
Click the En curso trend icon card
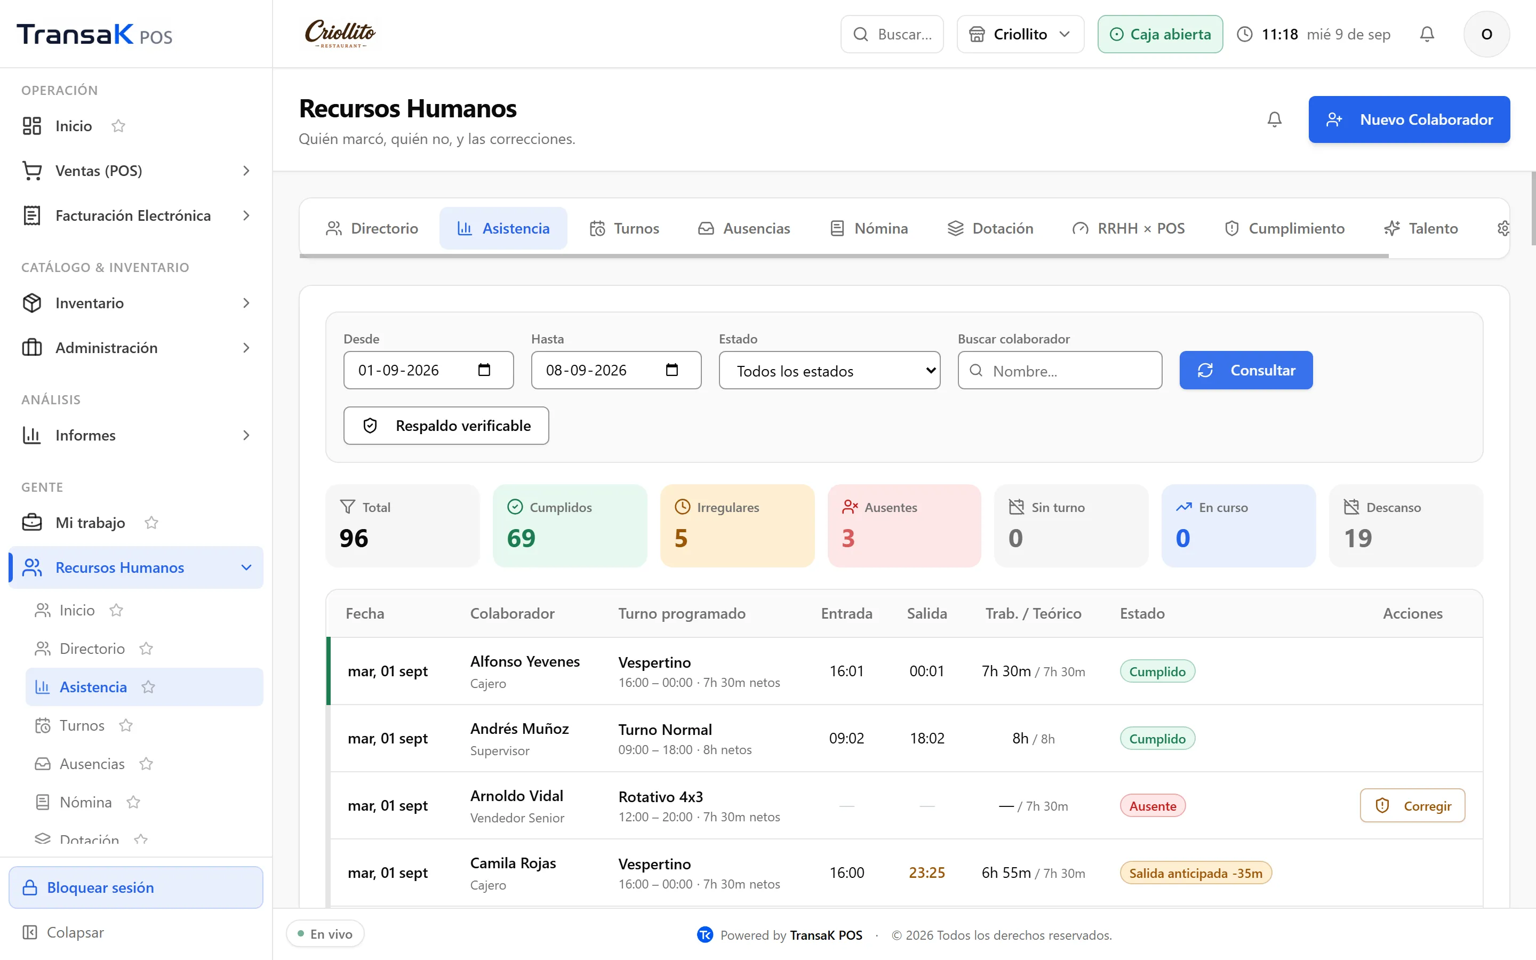(1184, 507)
